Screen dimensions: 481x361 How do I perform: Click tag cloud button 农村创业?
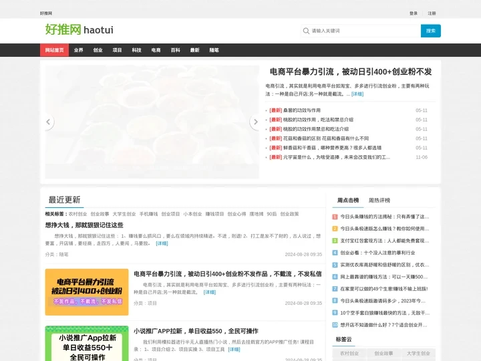[x=349, y=354]
